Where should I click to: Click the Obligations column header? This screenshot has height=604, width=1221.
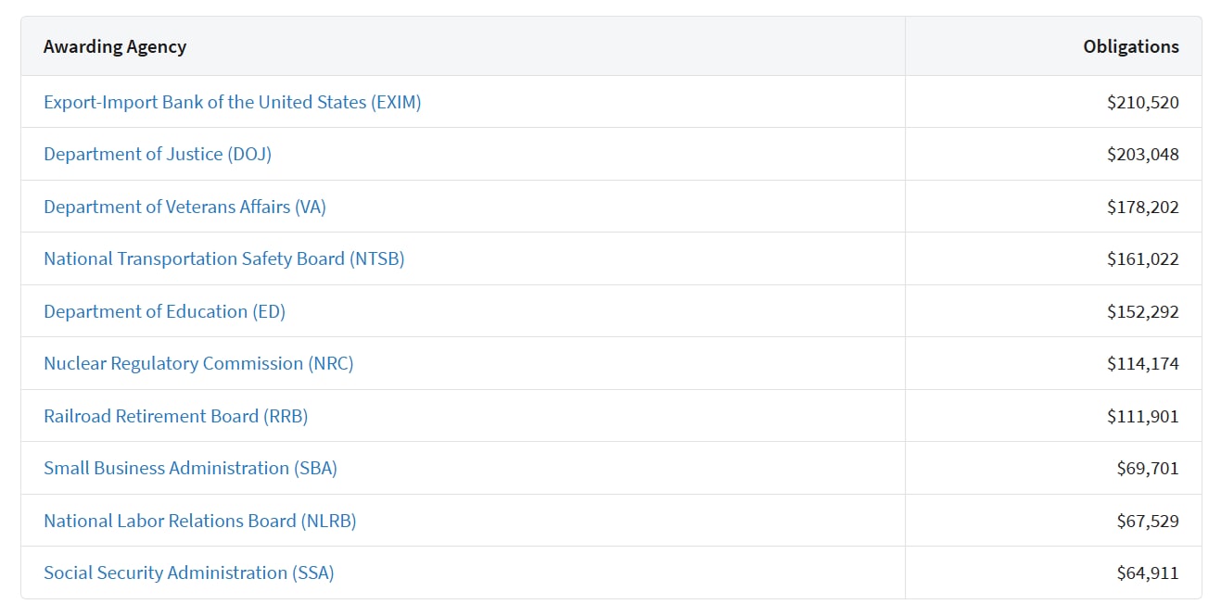[1131, 46]
